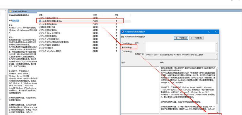Maximize the 允许音频和视频播放重定向 dialog
Screen dimensions: 242x115
point(209,32)
